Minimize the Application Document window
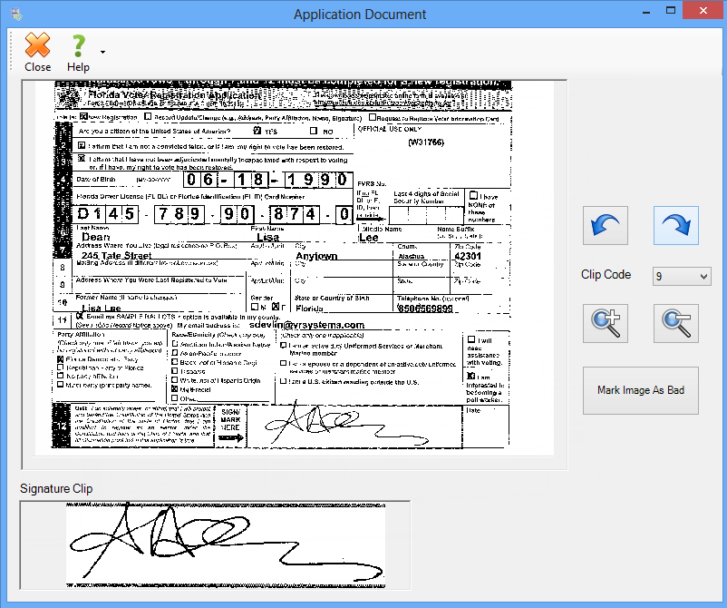The image size is (727, 608). coord(645,13)
